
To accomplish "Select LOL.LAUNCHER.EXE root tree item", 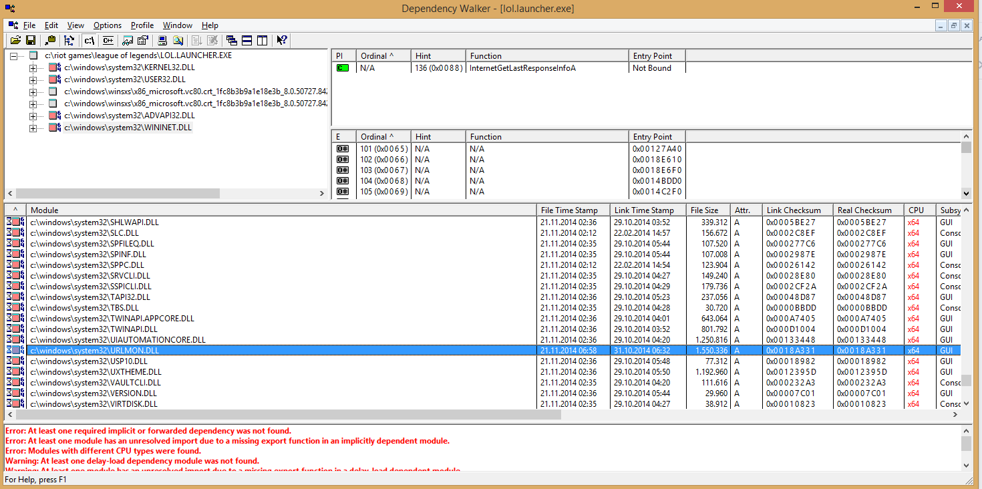I will [x=138, y=55].
